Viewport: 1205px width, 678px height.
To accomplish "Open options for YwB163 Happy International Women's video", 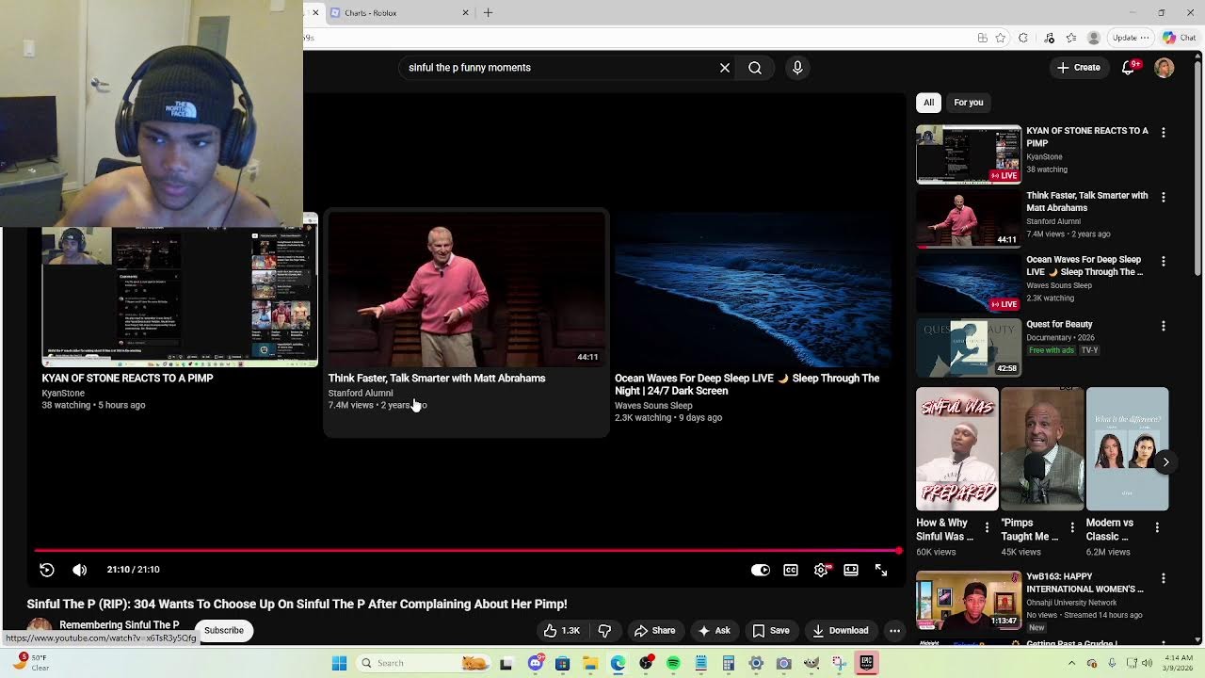I will [1164, 578].
